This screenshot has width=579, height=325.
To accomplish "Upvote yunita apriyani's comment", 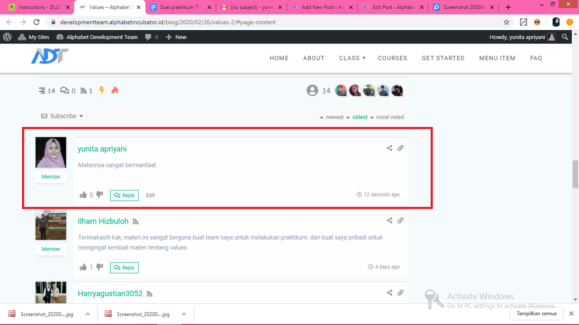I will (x=83, y=195).
